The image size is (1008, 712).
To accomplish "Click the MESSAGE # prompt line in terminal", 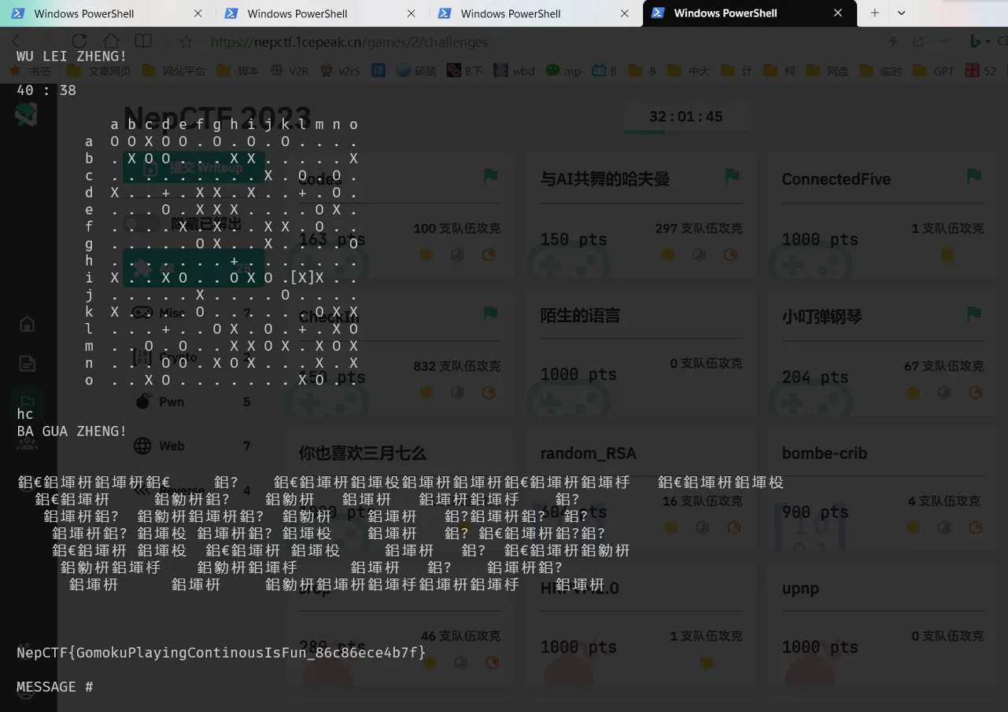I will point(55,687).
